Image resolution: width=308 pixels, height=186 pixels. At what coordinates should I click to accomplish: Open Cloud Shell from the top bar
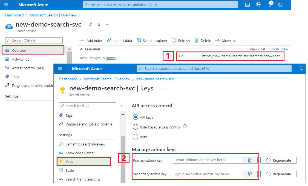[x=247, y=5]
